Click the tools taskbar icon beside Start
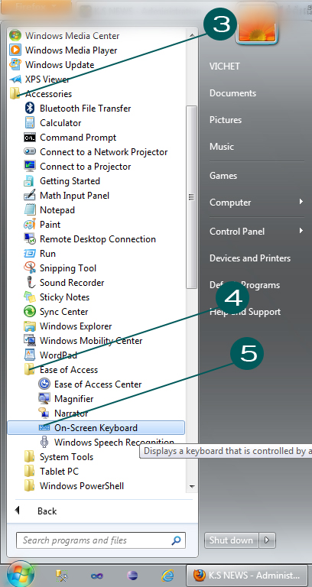This screenshot has height=587, width=312. click(61, 576)
